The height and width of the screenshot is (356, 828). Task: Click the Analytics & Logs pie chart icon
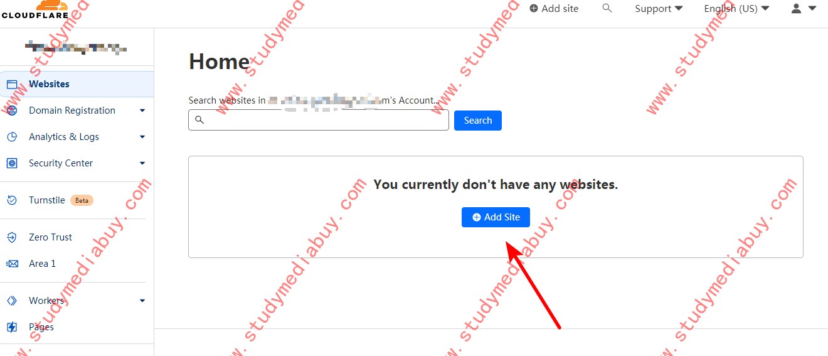point(11,137)
